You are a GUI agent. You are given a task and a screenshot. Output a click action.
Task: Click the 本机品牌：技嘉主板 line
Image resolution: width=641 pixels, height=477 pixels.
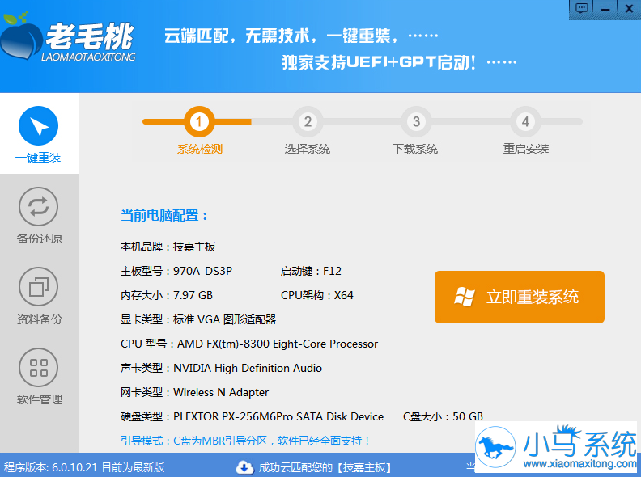tap(168, 247)
